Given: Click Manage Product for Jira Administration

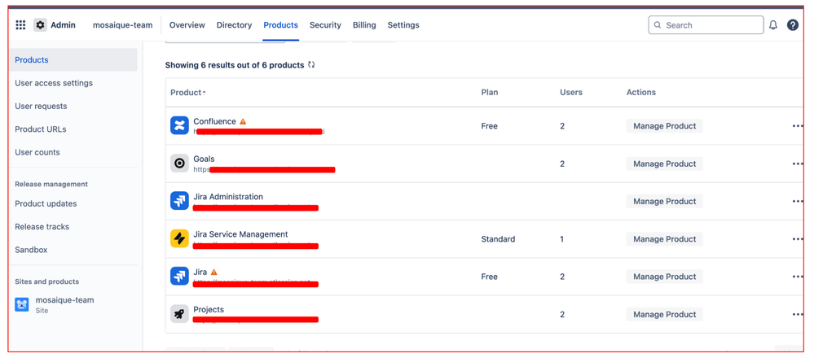Looking at the screenshot, I should click(x=665, y=201).
